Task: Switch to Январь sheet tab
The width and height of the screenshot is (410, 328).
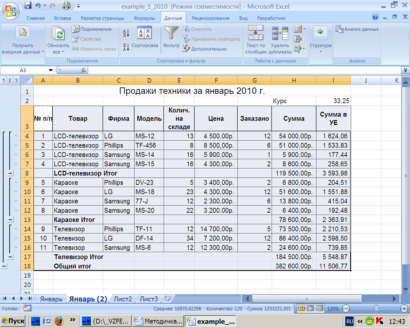Action: (51, 299)
